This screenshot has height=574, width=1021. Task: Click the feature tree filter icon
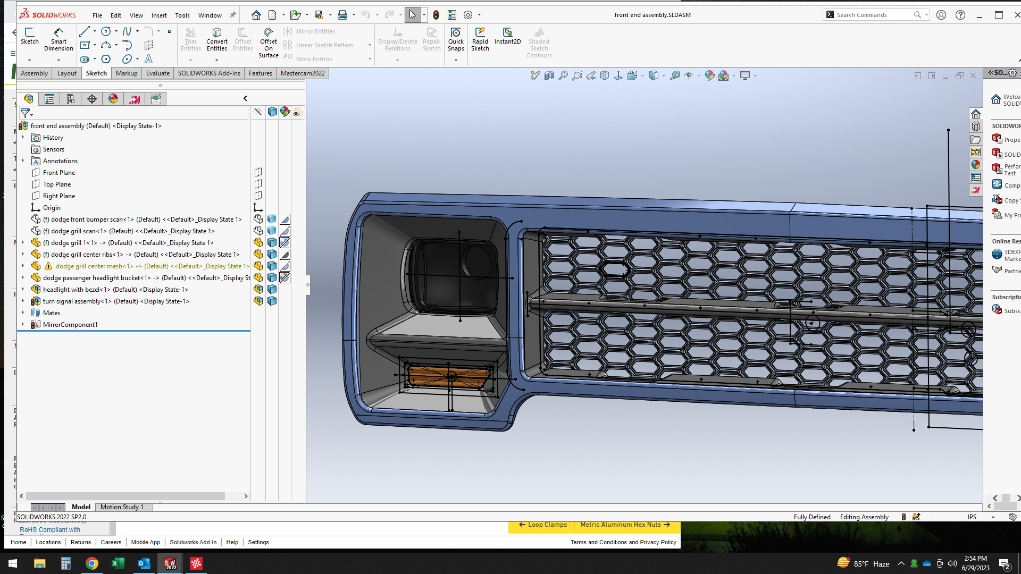pos(25,113)
